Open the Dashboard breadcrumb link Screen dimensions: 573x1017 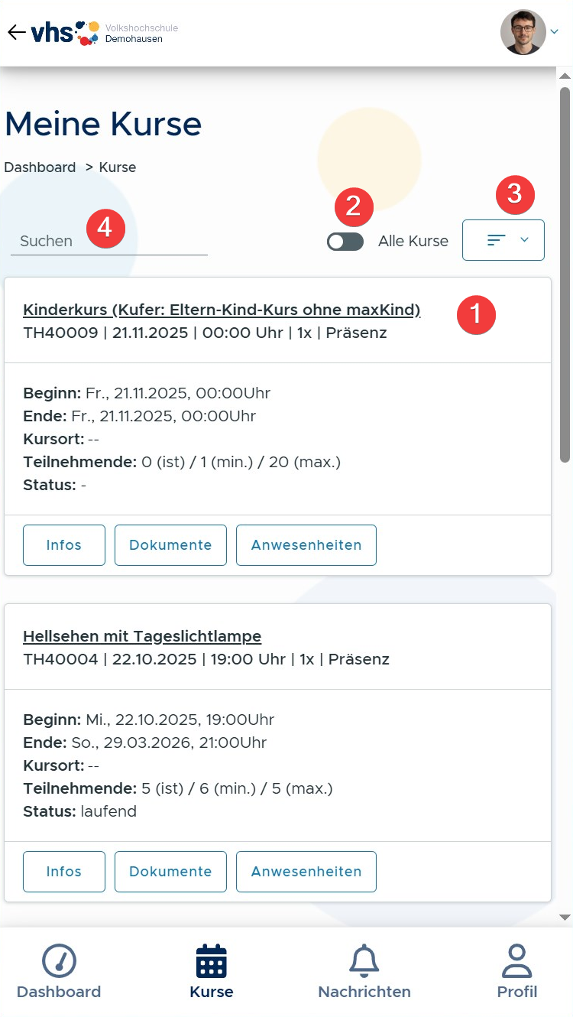click(x=40, y=167)
